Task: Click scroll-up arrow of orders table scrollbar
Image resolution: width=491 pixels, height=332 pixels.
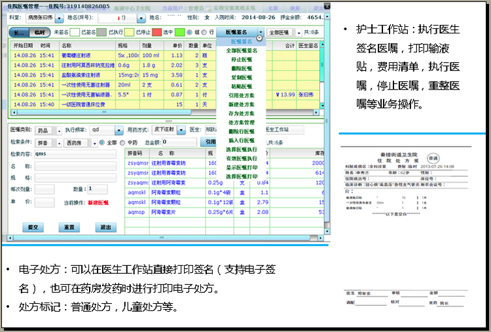Action: pyautogui.click(x=322, y=45)
